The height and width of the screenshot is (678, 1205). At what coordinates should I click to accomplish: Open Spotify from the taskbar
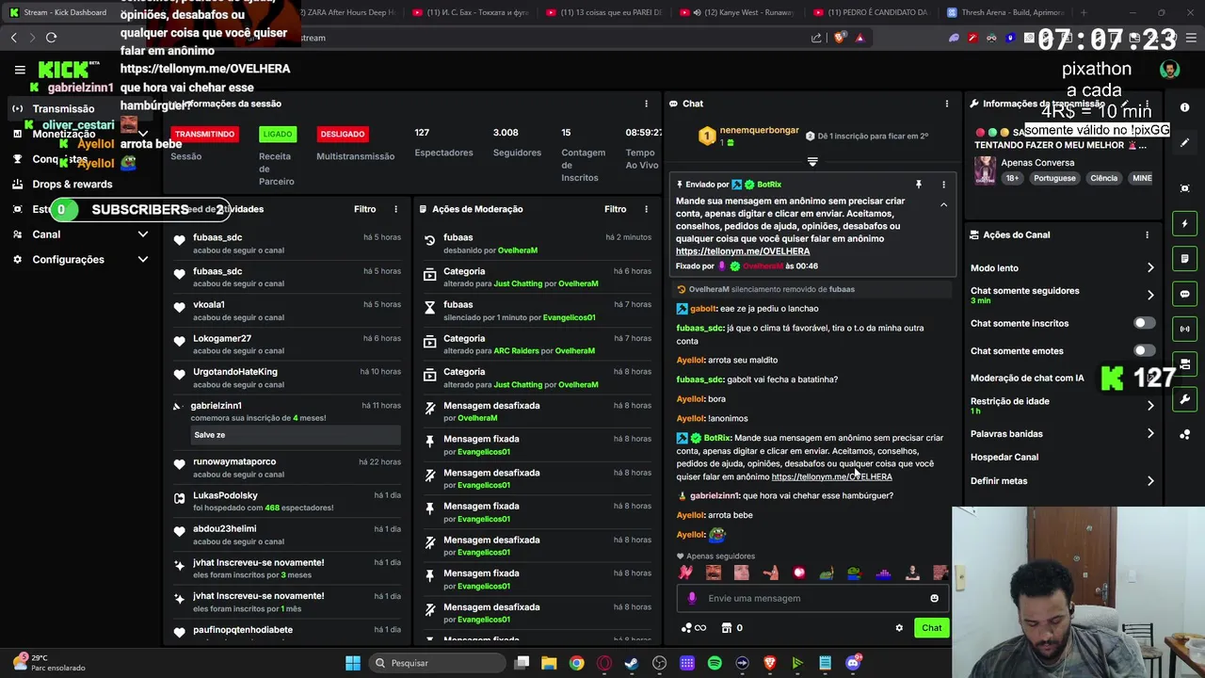coord(715,663)
